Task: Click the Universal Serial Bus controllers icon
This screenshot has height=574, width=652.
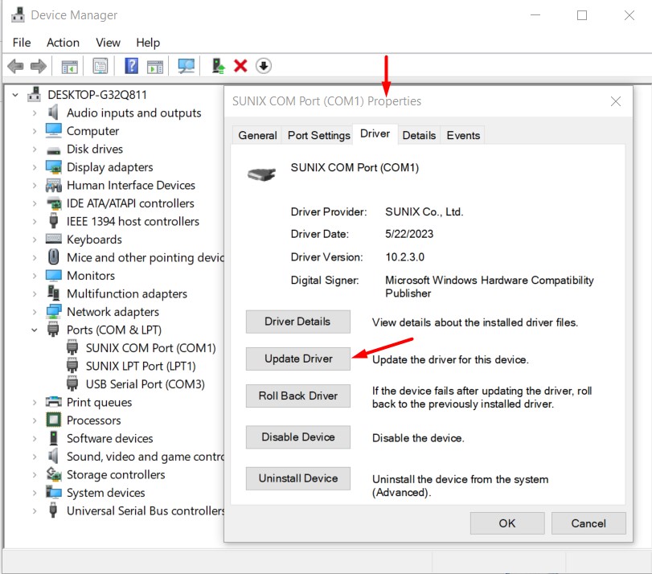Action: click(x=53, y=510)
